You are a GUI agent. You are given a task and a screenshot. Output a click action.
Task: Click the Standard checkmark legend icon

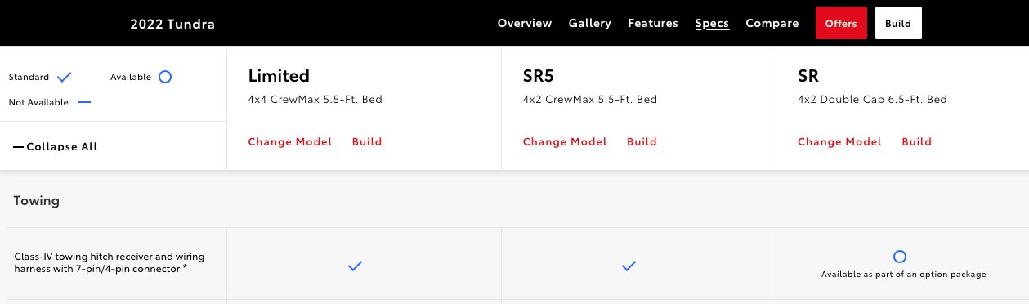click(x=65, y=77)
